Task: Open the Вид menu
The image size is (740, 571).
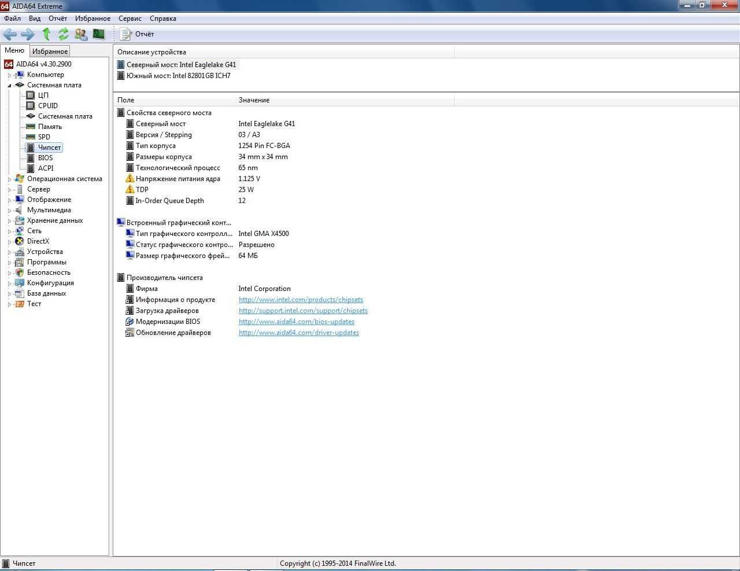Action: [x=35, y=19]
